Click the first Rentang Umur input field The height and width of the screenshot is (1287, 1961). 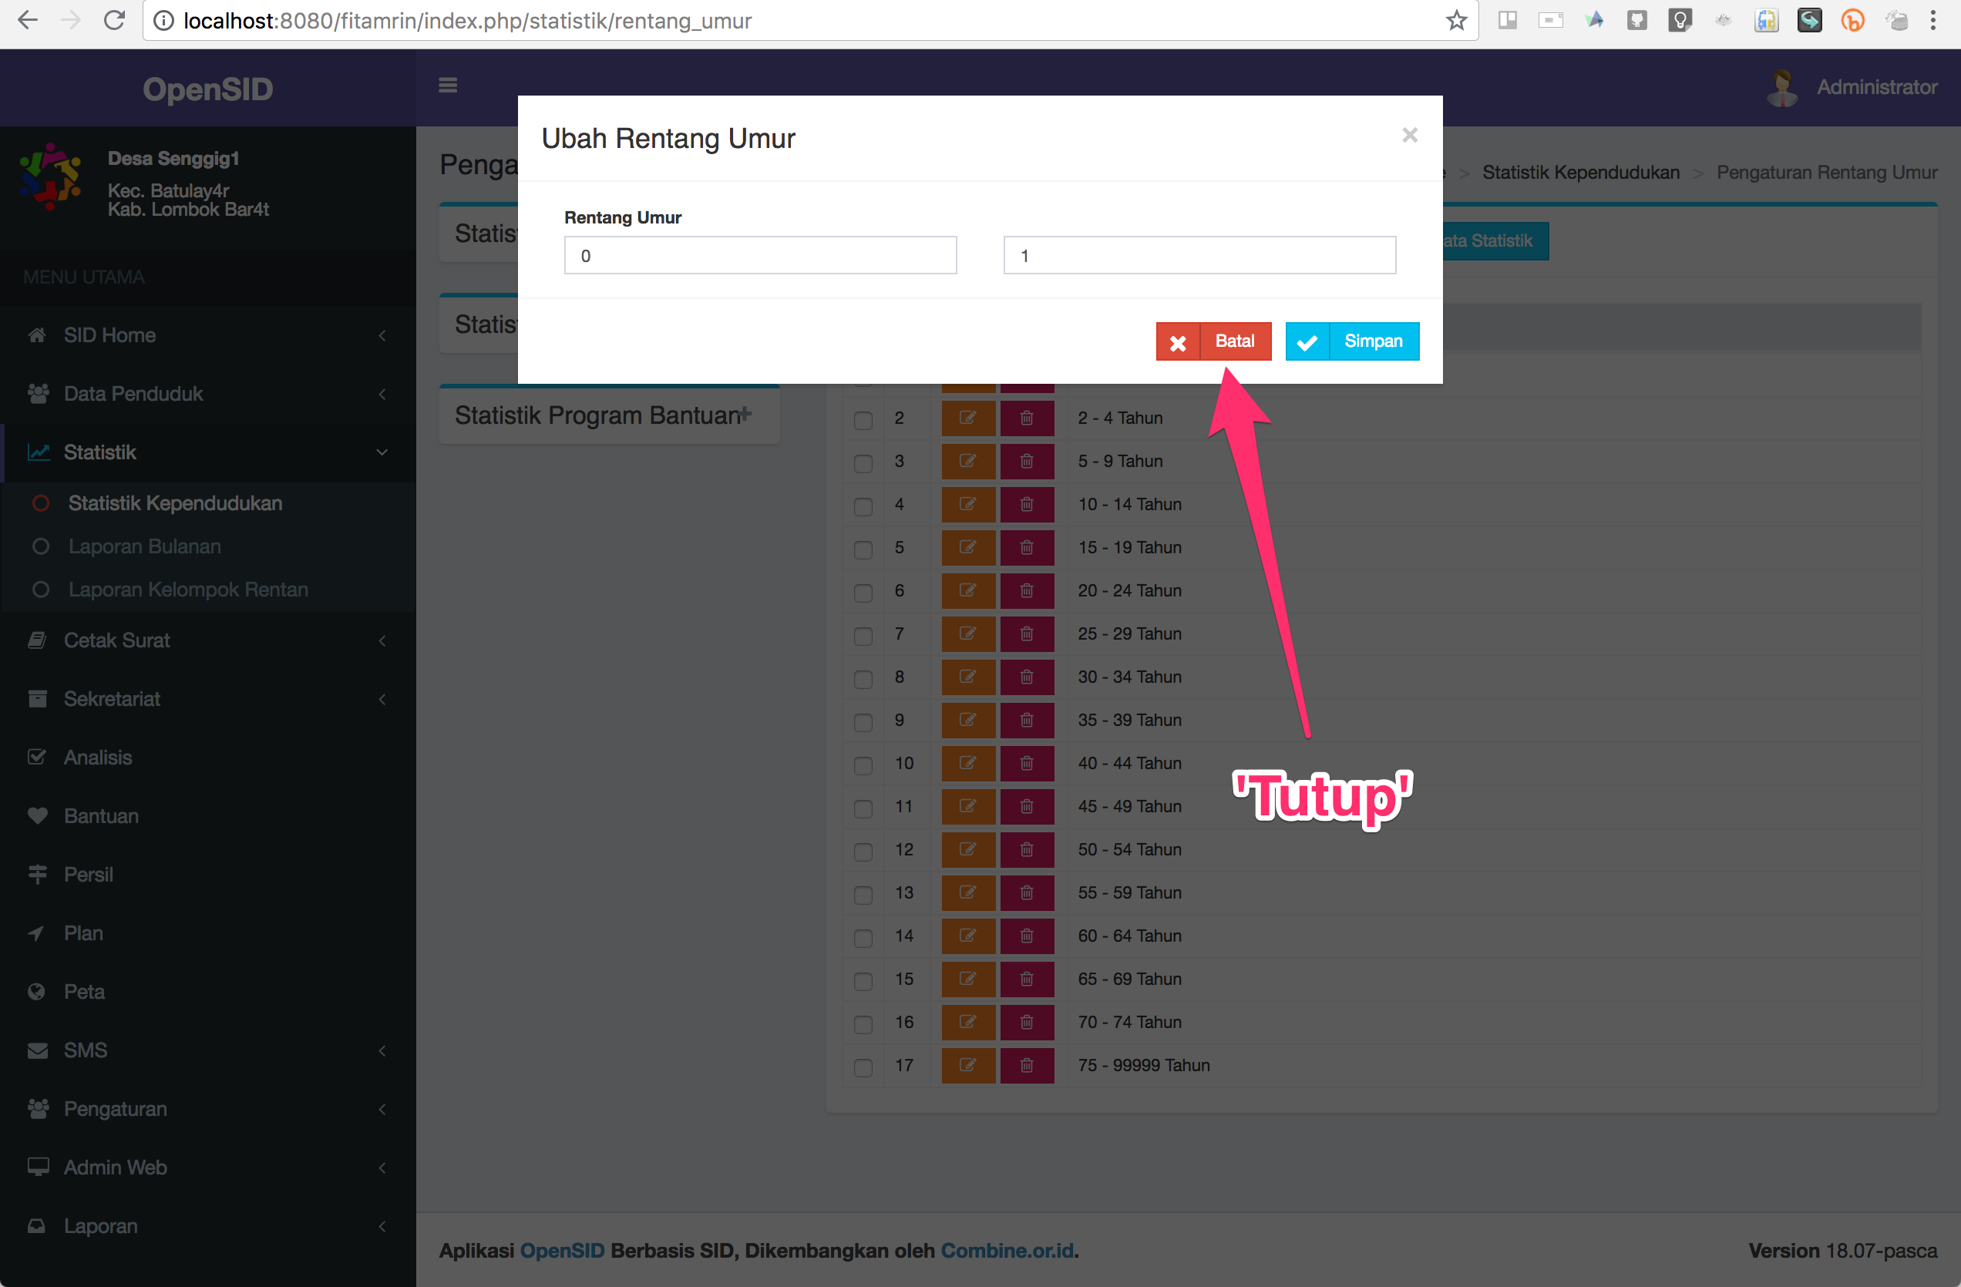click(760, 255)
